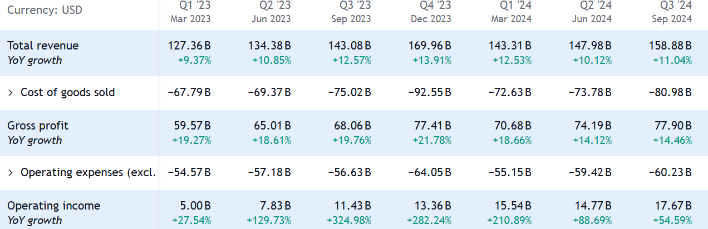Select the +324.98% operating income growth figure
Screen dimensions: 708x229
tap(348, 221)
